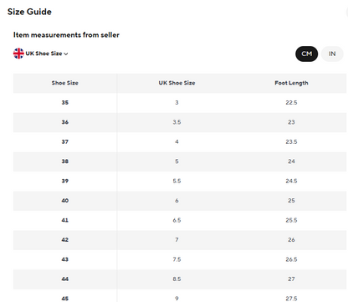348x302 pixels.
Task: Click the UK size 5.5 cell
Action: 177,181
